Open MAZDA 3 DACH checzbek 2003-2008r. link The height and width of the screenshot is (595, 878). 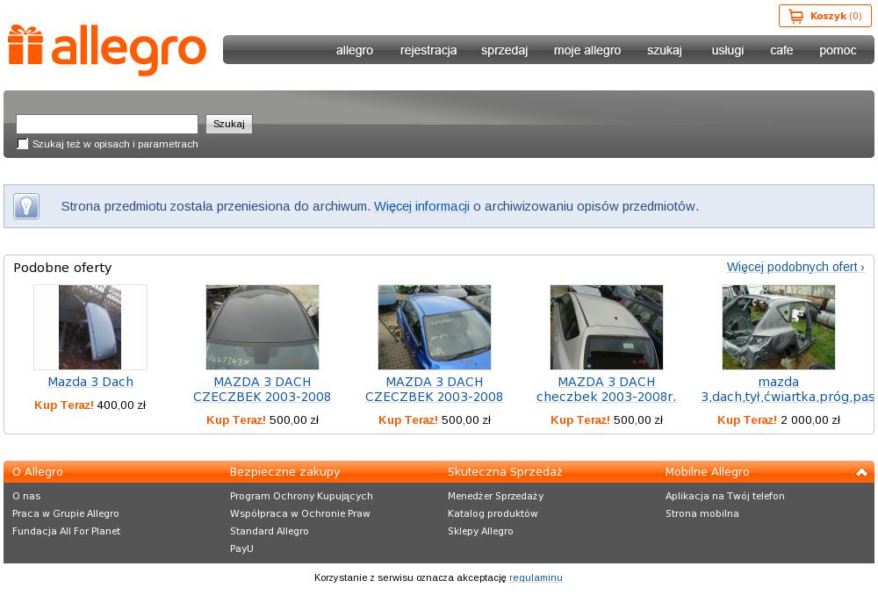click(x=607, y=389)
